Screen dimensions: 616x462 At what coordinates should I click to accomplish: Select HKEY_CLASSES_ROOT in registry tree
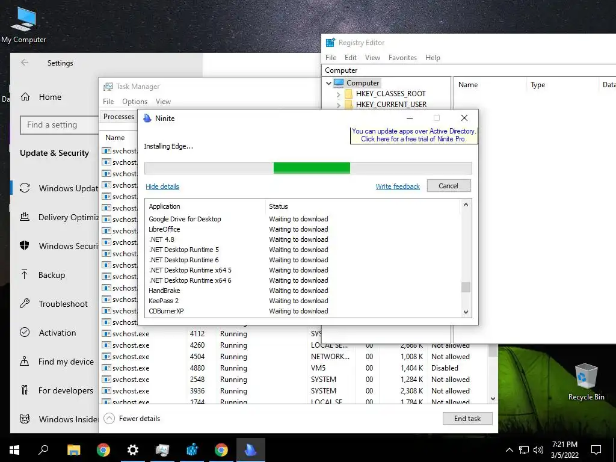(390, 94)
